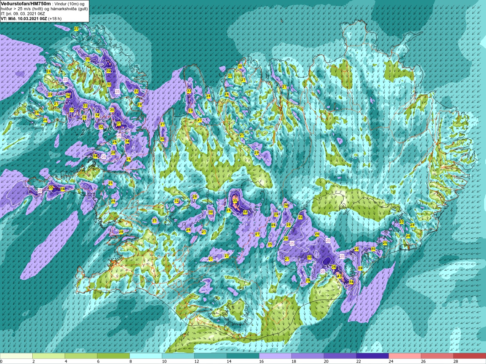
Task: Click the '0' tick on the colour scale
Action: (1, 361)
